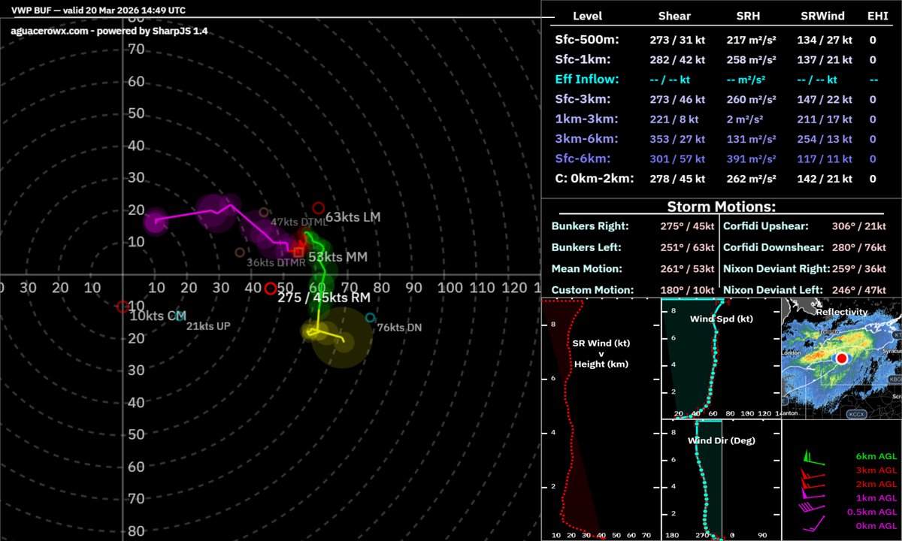Click the red radar site dot on Reflectivity map
This screenshot has height=541, width=902.
(842, 358)
